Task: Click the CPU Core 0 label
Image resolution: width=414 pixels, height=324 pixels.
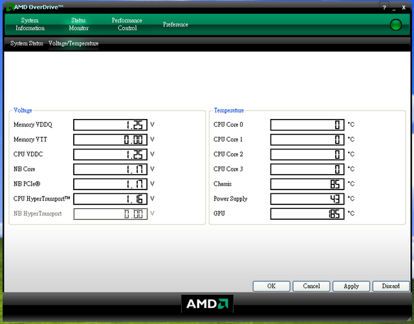Action: point(228,125)
